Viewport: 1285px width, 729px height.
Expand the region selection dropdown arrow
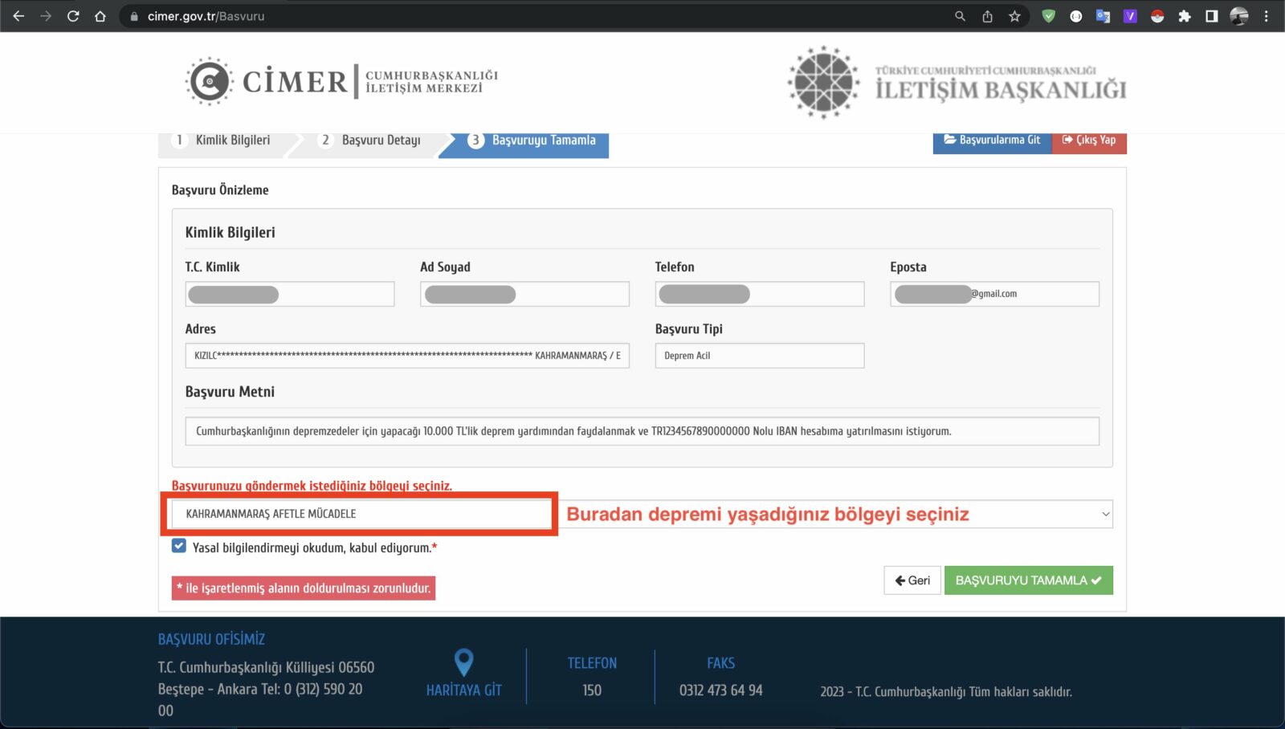click(x=1105, y=515)
